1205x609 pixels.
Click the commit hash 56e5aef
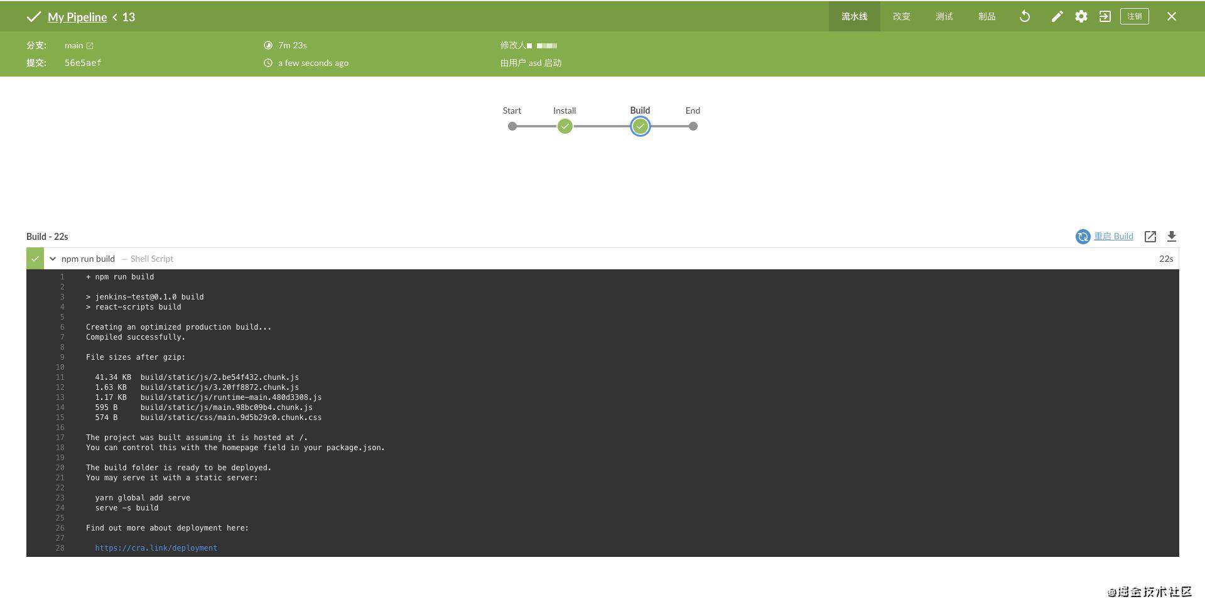click(x=83, y=63)
